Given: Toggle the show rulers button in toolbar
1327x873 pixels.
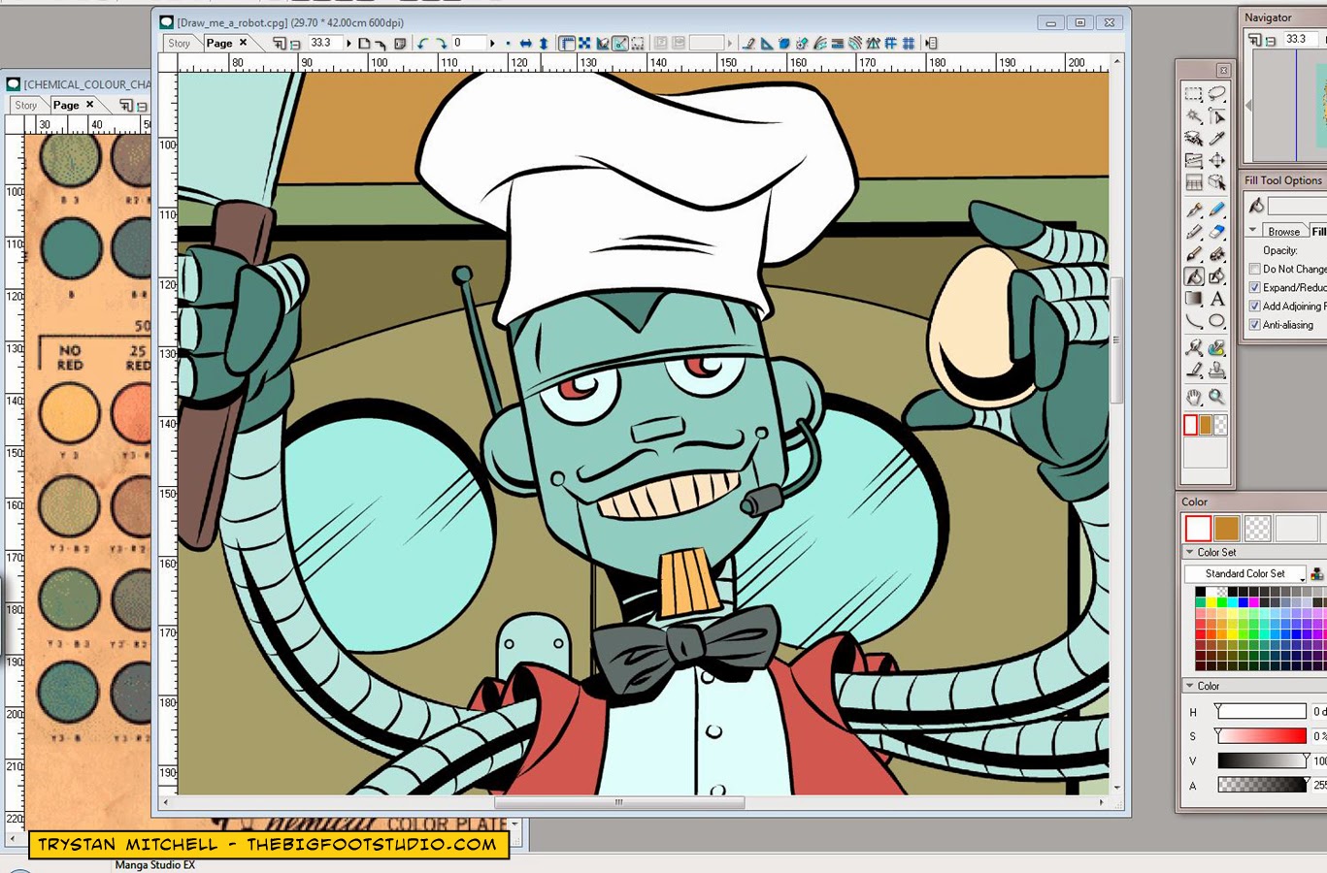Looking at the screenshot, I should [x=566, y=43].
